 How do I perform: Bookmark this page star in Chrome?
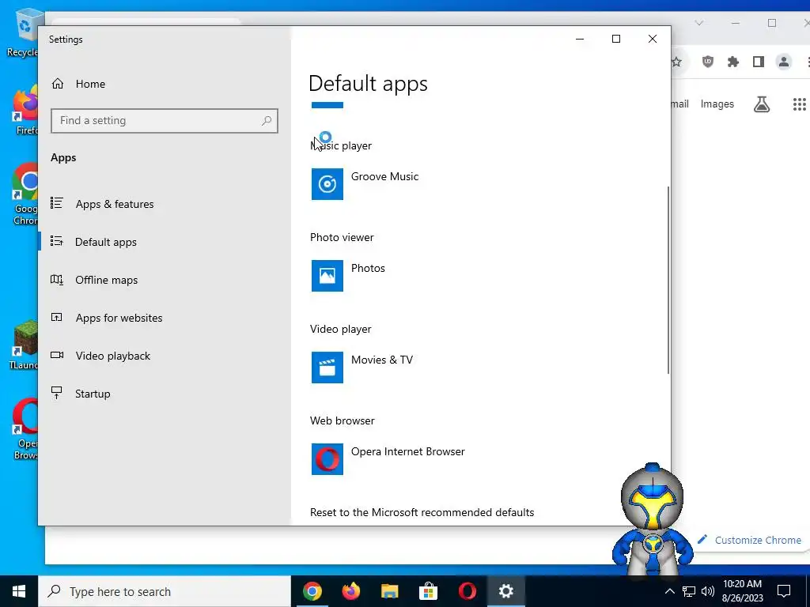pyautogui.click(x=676, y=62)
